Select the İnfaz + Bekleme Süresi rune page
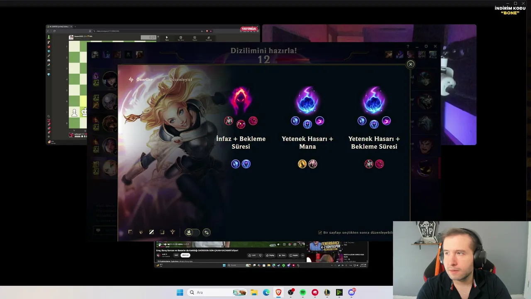The width and height of the screenshot is (531, 299). [241, 142]
